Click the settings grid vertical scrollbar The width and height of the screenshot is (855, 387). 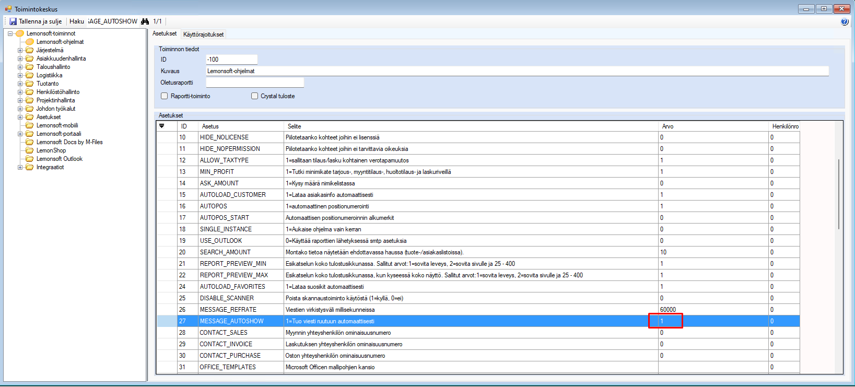(x=839, y=193)
